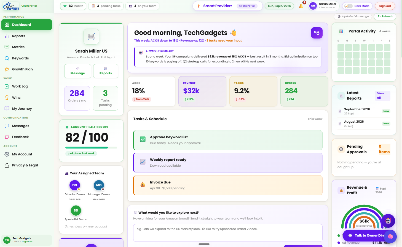The width and height of the screenshot is (402, 247).
Task: Click the 3 pending tasks pill
Action: tap(106, 6)
